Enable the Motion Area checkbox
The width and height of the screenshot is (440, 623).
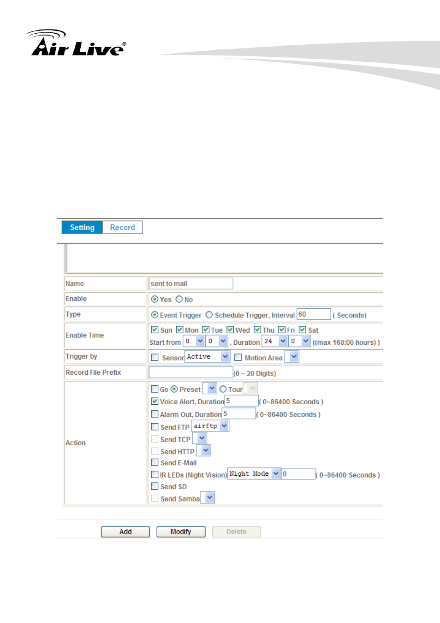coord(238,357)
